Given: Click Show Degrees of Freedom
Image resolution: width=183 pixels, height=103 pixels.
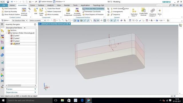Looking at the screenshot, I should (x=93, y=15).
